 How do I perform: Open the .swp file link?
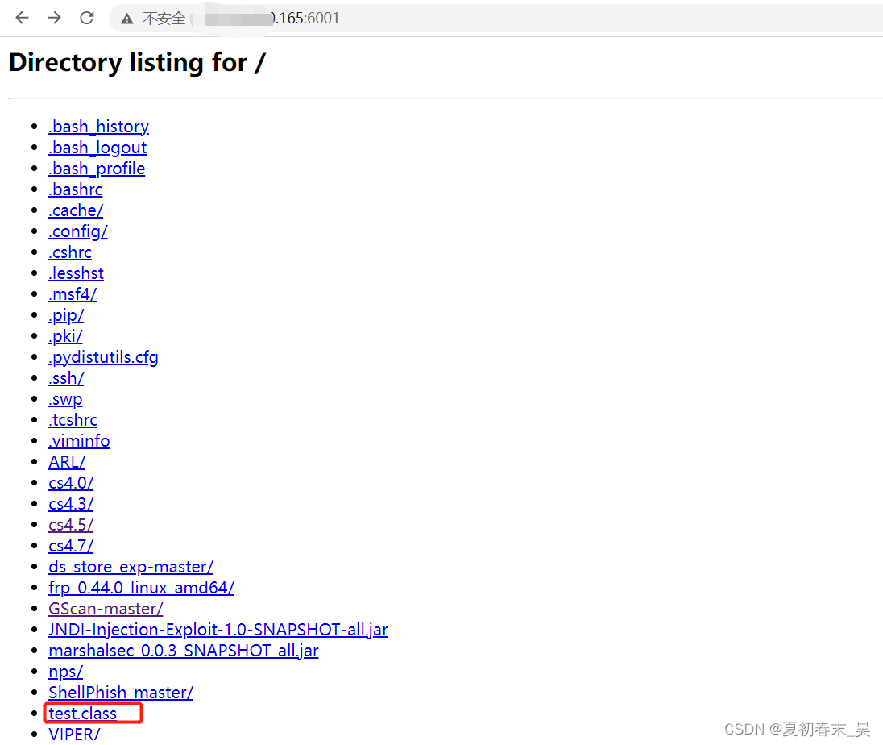[65, 399]
